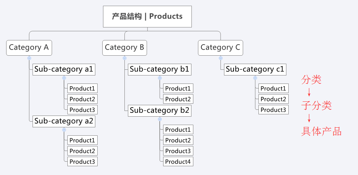
Task: Select the Sub-category c1 node
Action: (255, 69)
